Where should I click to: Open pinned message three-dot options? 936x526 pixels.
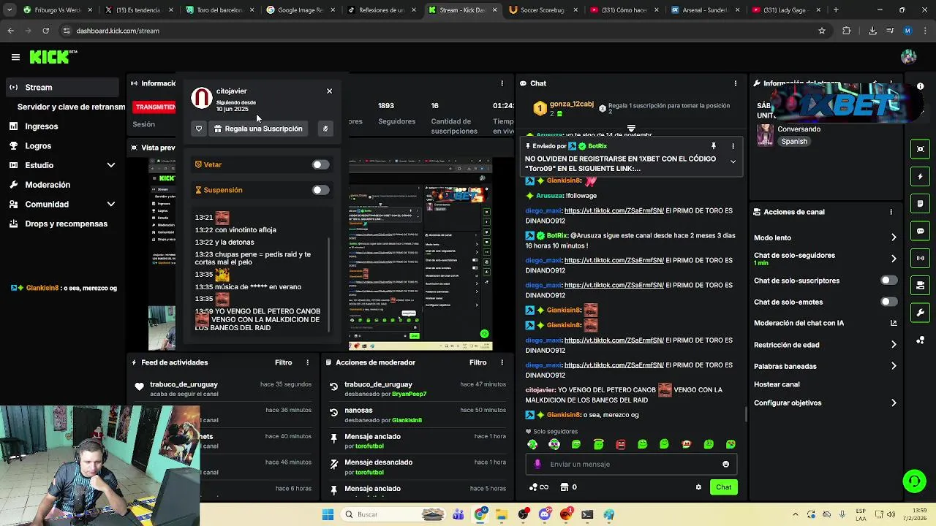point(733,146)
